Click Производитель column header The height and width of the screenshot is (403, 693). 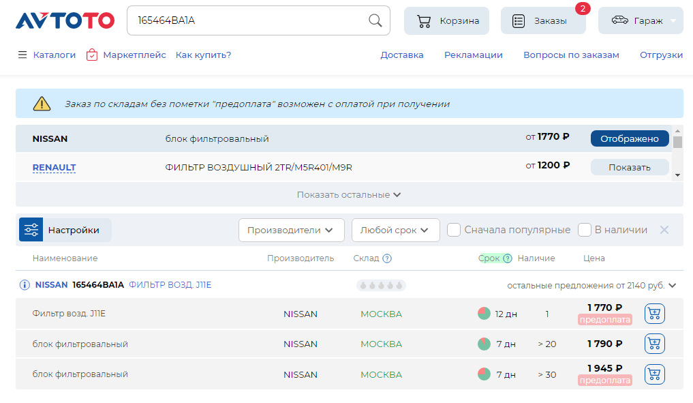pyautogui.click(x=301, y=258)
